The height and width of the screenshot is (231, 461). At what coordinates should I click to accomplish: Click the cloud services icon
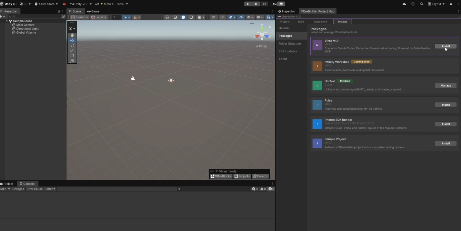404,4
